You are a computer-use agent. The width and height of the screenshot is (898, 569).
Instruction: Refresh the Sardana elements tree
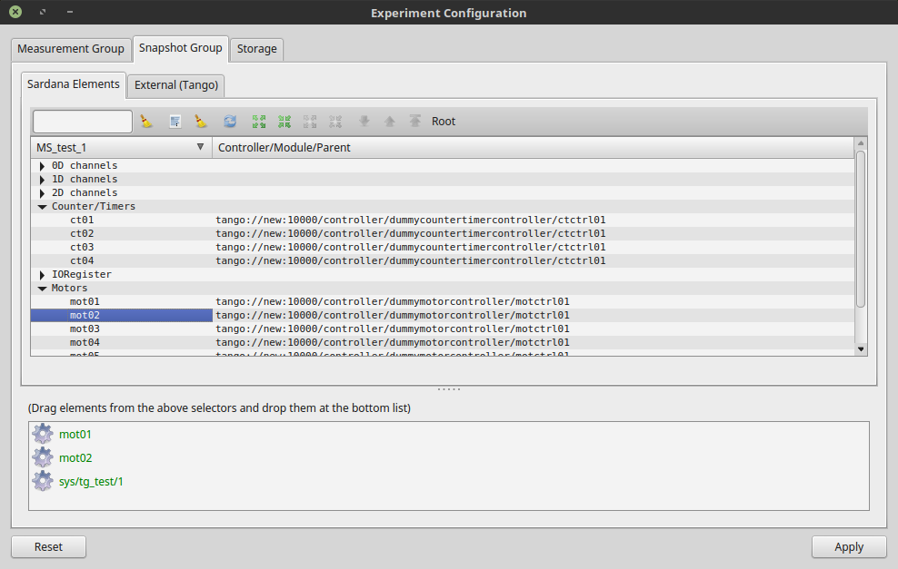click(230, 122)
